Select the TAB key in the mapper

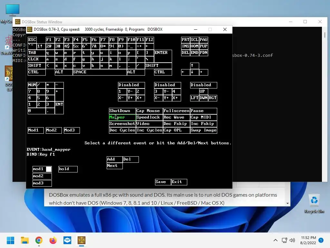tap(37, 53)
